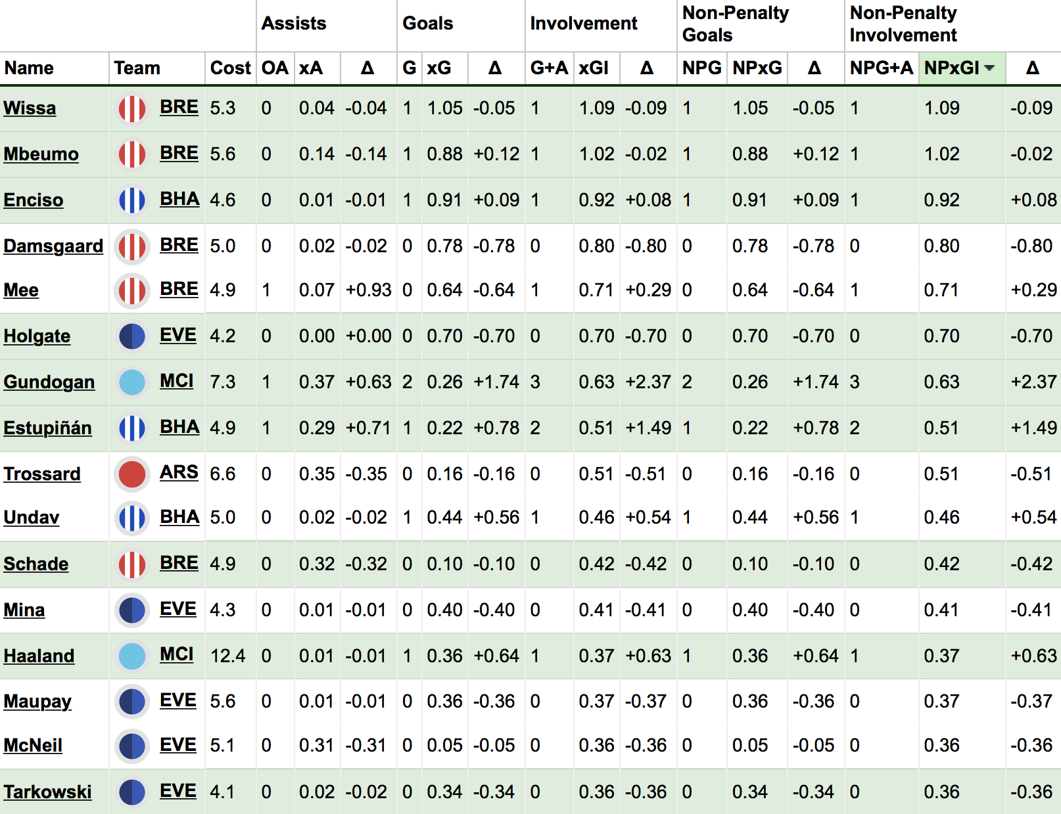Open the McNeil player link
The height and width of the screenshot is (814, 1061).
(x=33, y=746)
